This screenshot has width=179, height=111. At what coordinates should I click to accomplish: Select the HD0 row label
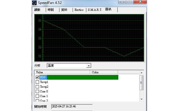pos(43,77)
